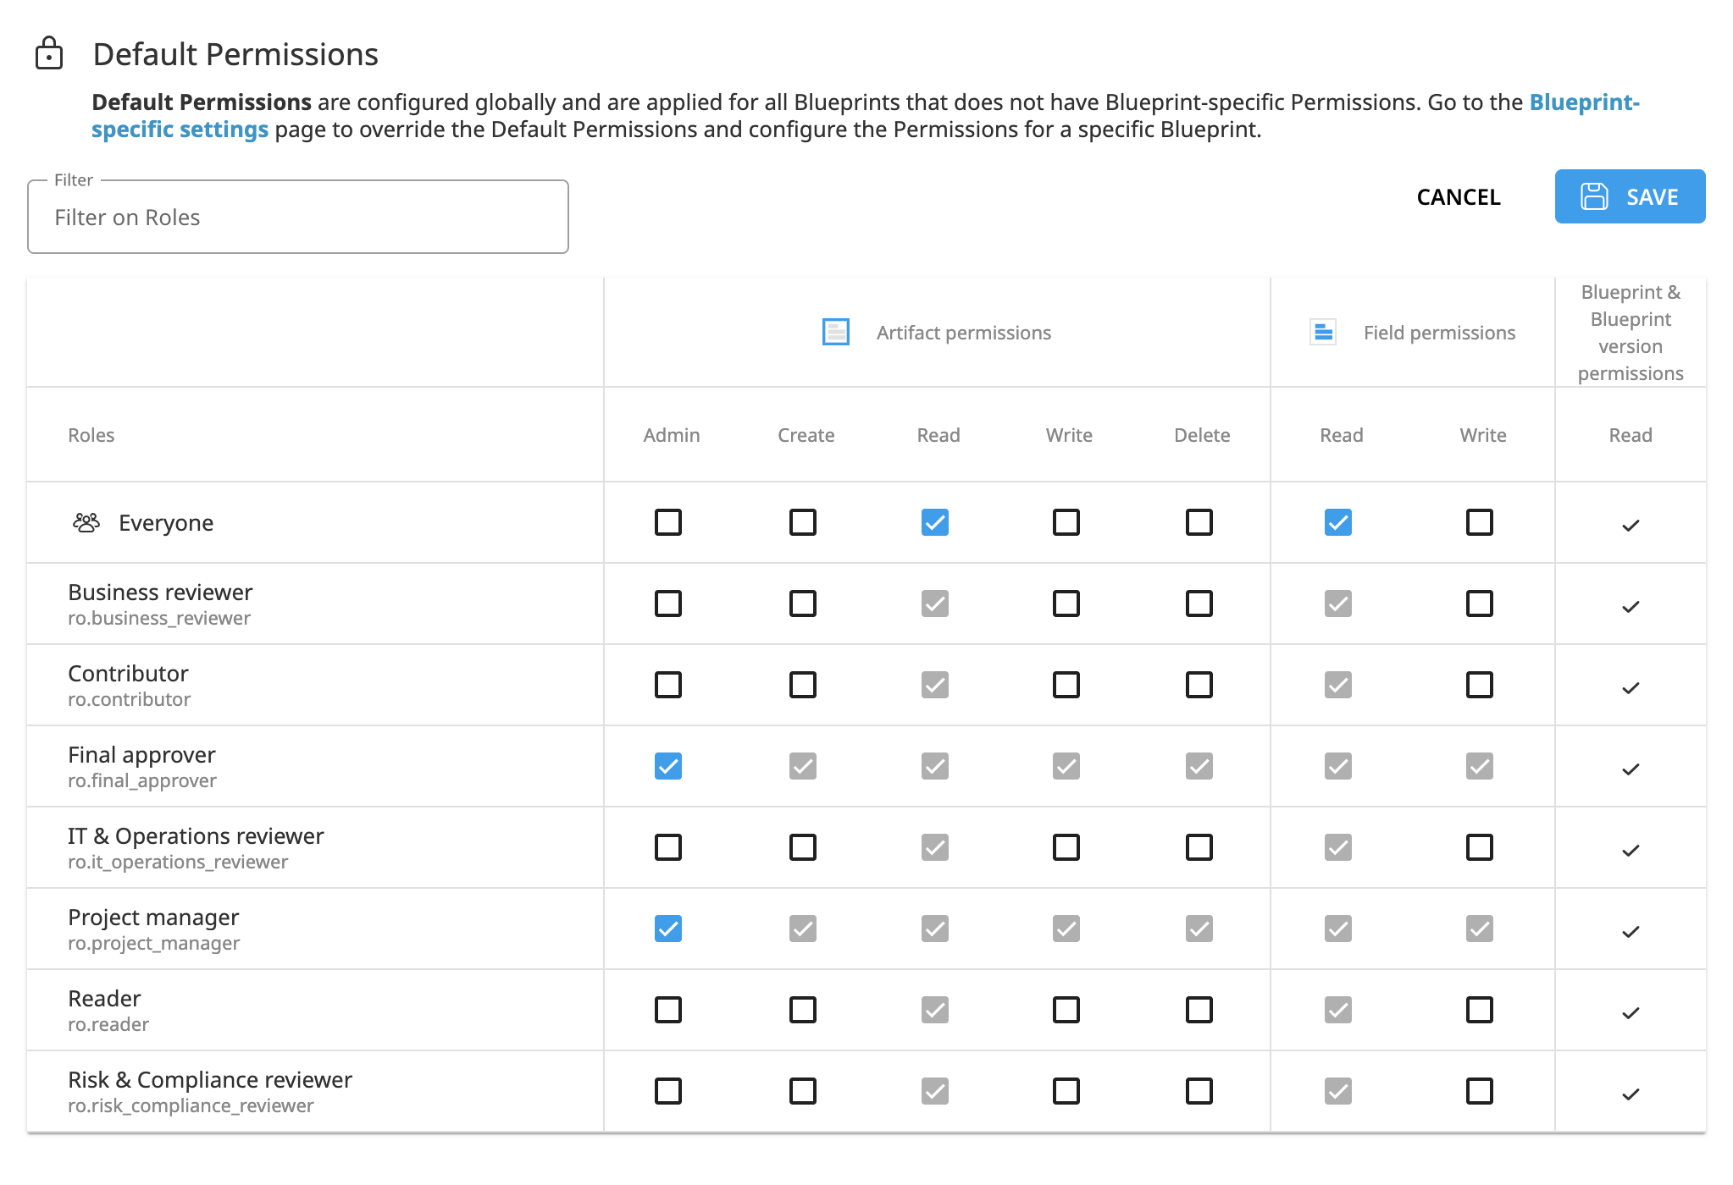
Task: Click the Artifact permissions document icon
Action: point(835,332)
